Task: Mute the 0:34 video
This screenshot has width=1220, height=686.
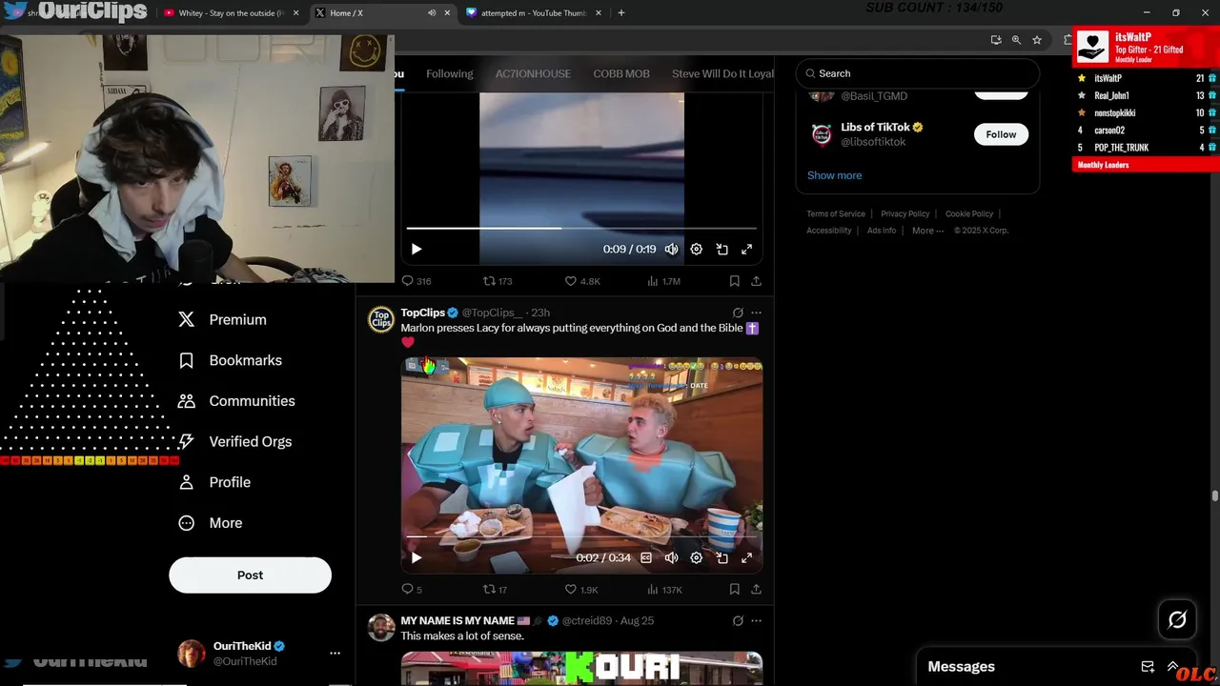Action: coord(672,557)
